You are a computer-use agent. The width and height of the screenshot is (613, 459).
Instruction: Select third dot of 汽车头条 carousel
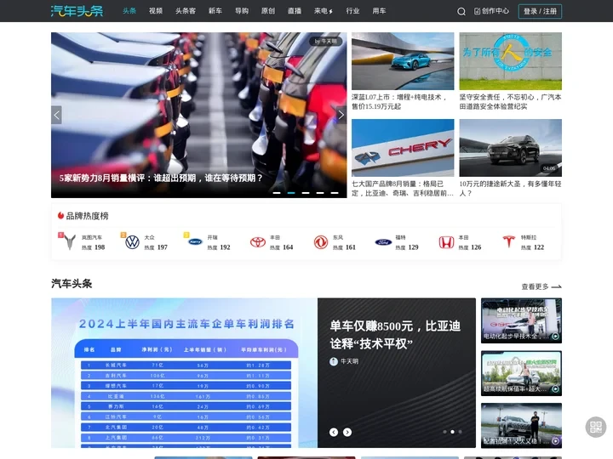(x=460, y=432)
